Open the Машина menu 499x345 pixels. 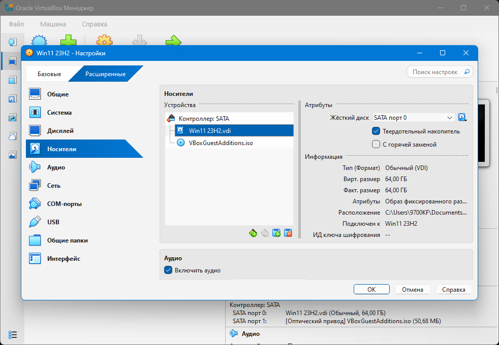(x=53, y=24)
